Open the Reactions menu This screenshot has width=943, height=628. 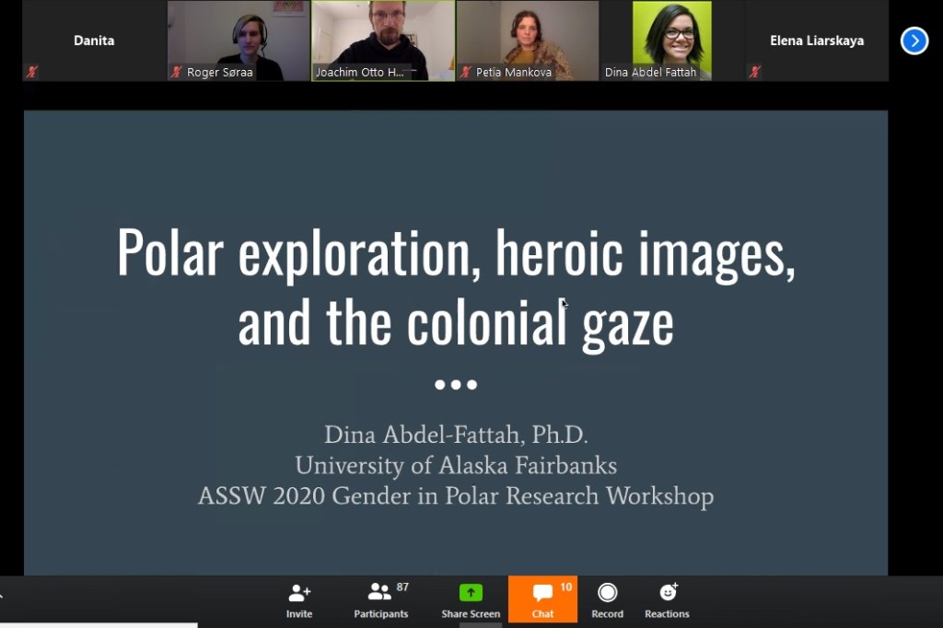click(x=667, y=599)
